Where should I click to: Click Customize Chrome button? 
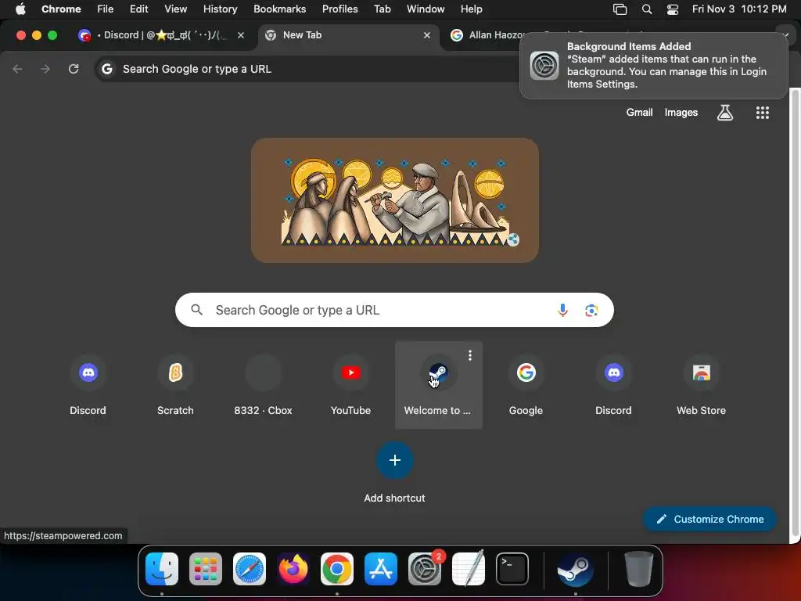(x=709, y=519)
